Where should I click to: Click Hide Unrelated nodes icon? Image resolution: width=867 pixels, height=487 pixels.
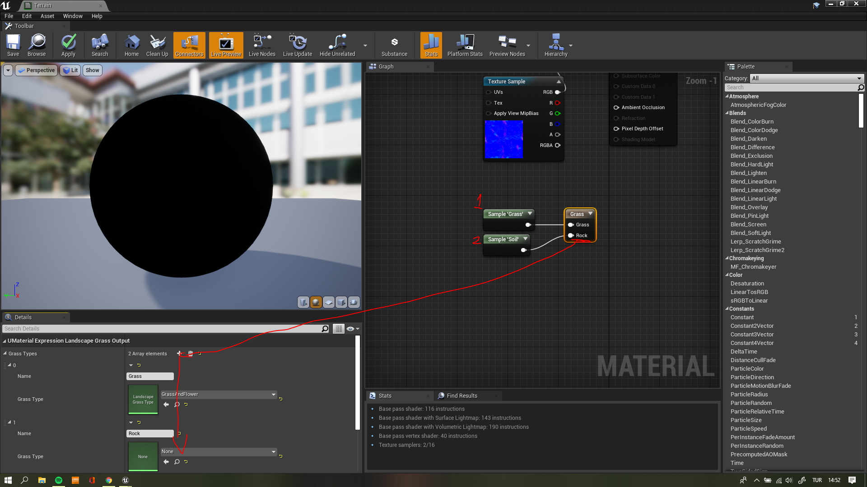coord(337,45)
